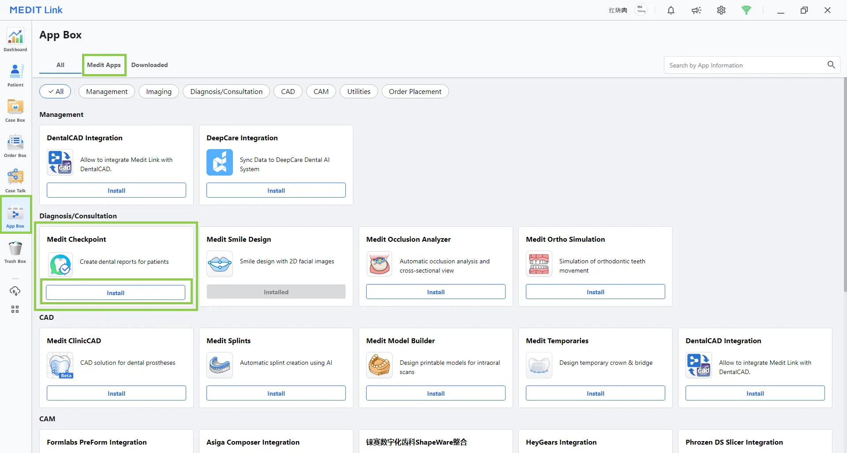Install the Medit Checkpoint app
Image resolution: width=847 pixels, height=453 pixels.
click(x=116, y=293)
